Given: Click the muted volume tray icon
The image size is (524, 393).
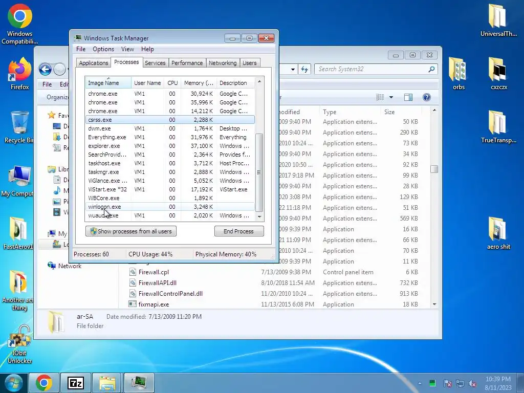Looking at the screenshot, I should coord(472,383).
